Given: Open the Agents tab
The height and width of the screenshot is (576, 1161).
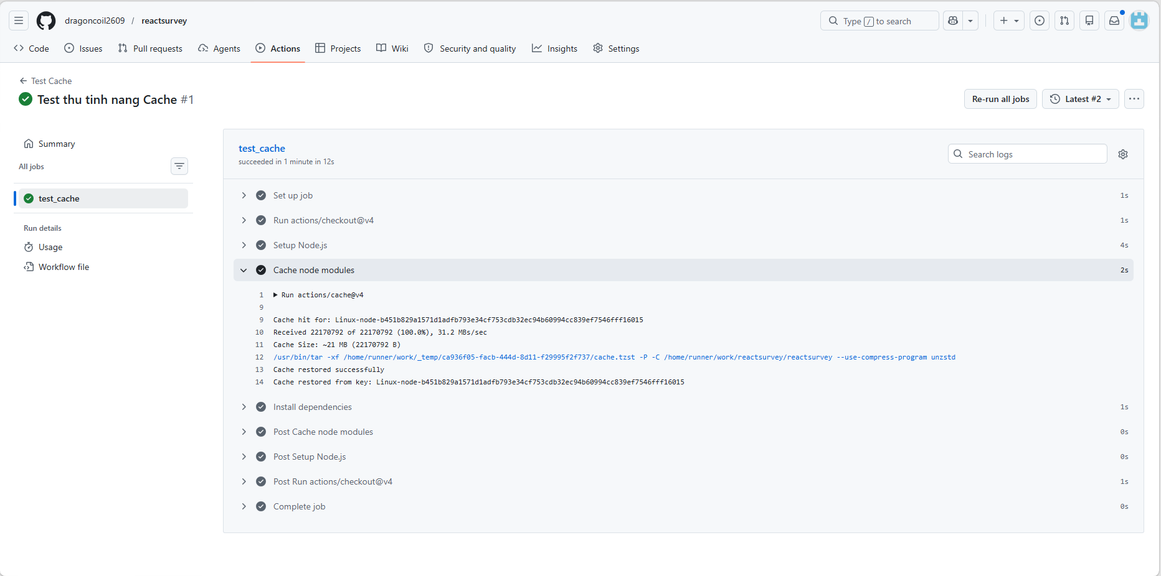Looking at the screenshot, I should click(x=219, y=49).
